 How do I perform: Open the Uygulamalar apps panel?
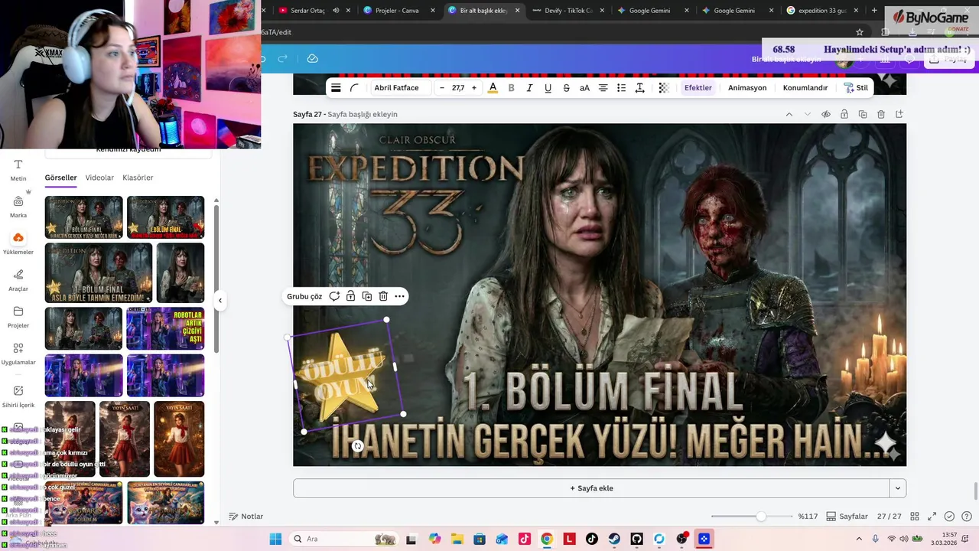[x=18, y=354]
